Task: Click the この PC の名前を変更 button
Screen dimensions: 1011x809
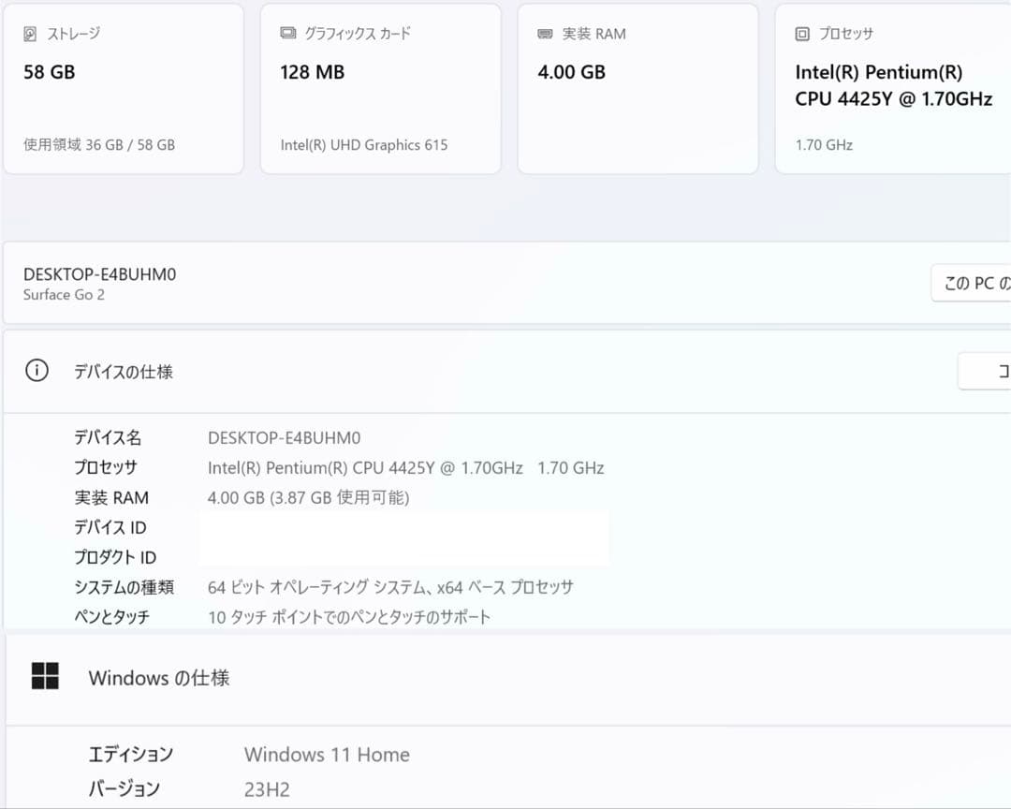Action: [974, 283]
